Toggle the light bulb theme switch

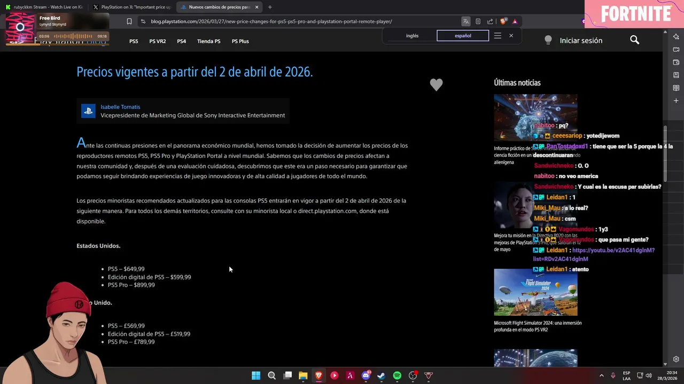(548, 40)
